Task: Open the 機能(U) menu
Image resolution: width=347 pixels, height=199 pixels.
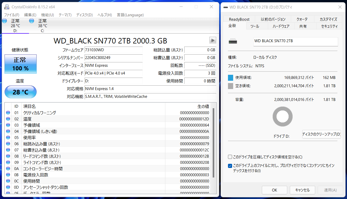Action: click(x=48, y=15)
